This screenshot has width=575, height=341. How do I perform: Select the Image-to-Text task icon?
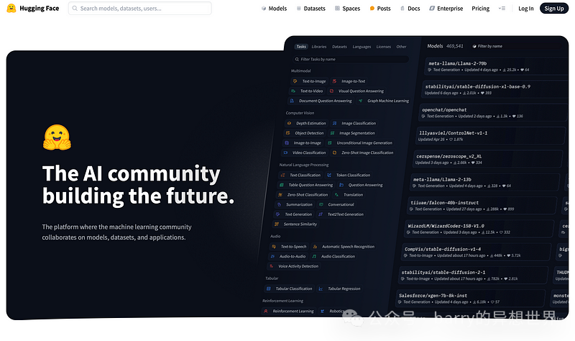pos(334,81)
